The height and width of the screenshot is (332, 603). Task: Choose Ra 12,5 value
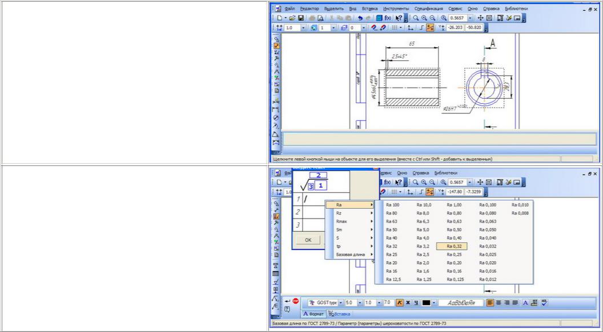pos(393,280)
